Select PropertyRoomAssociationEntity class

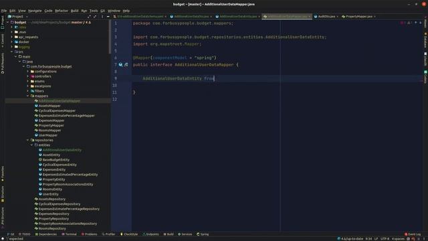(x=68, y=185)
